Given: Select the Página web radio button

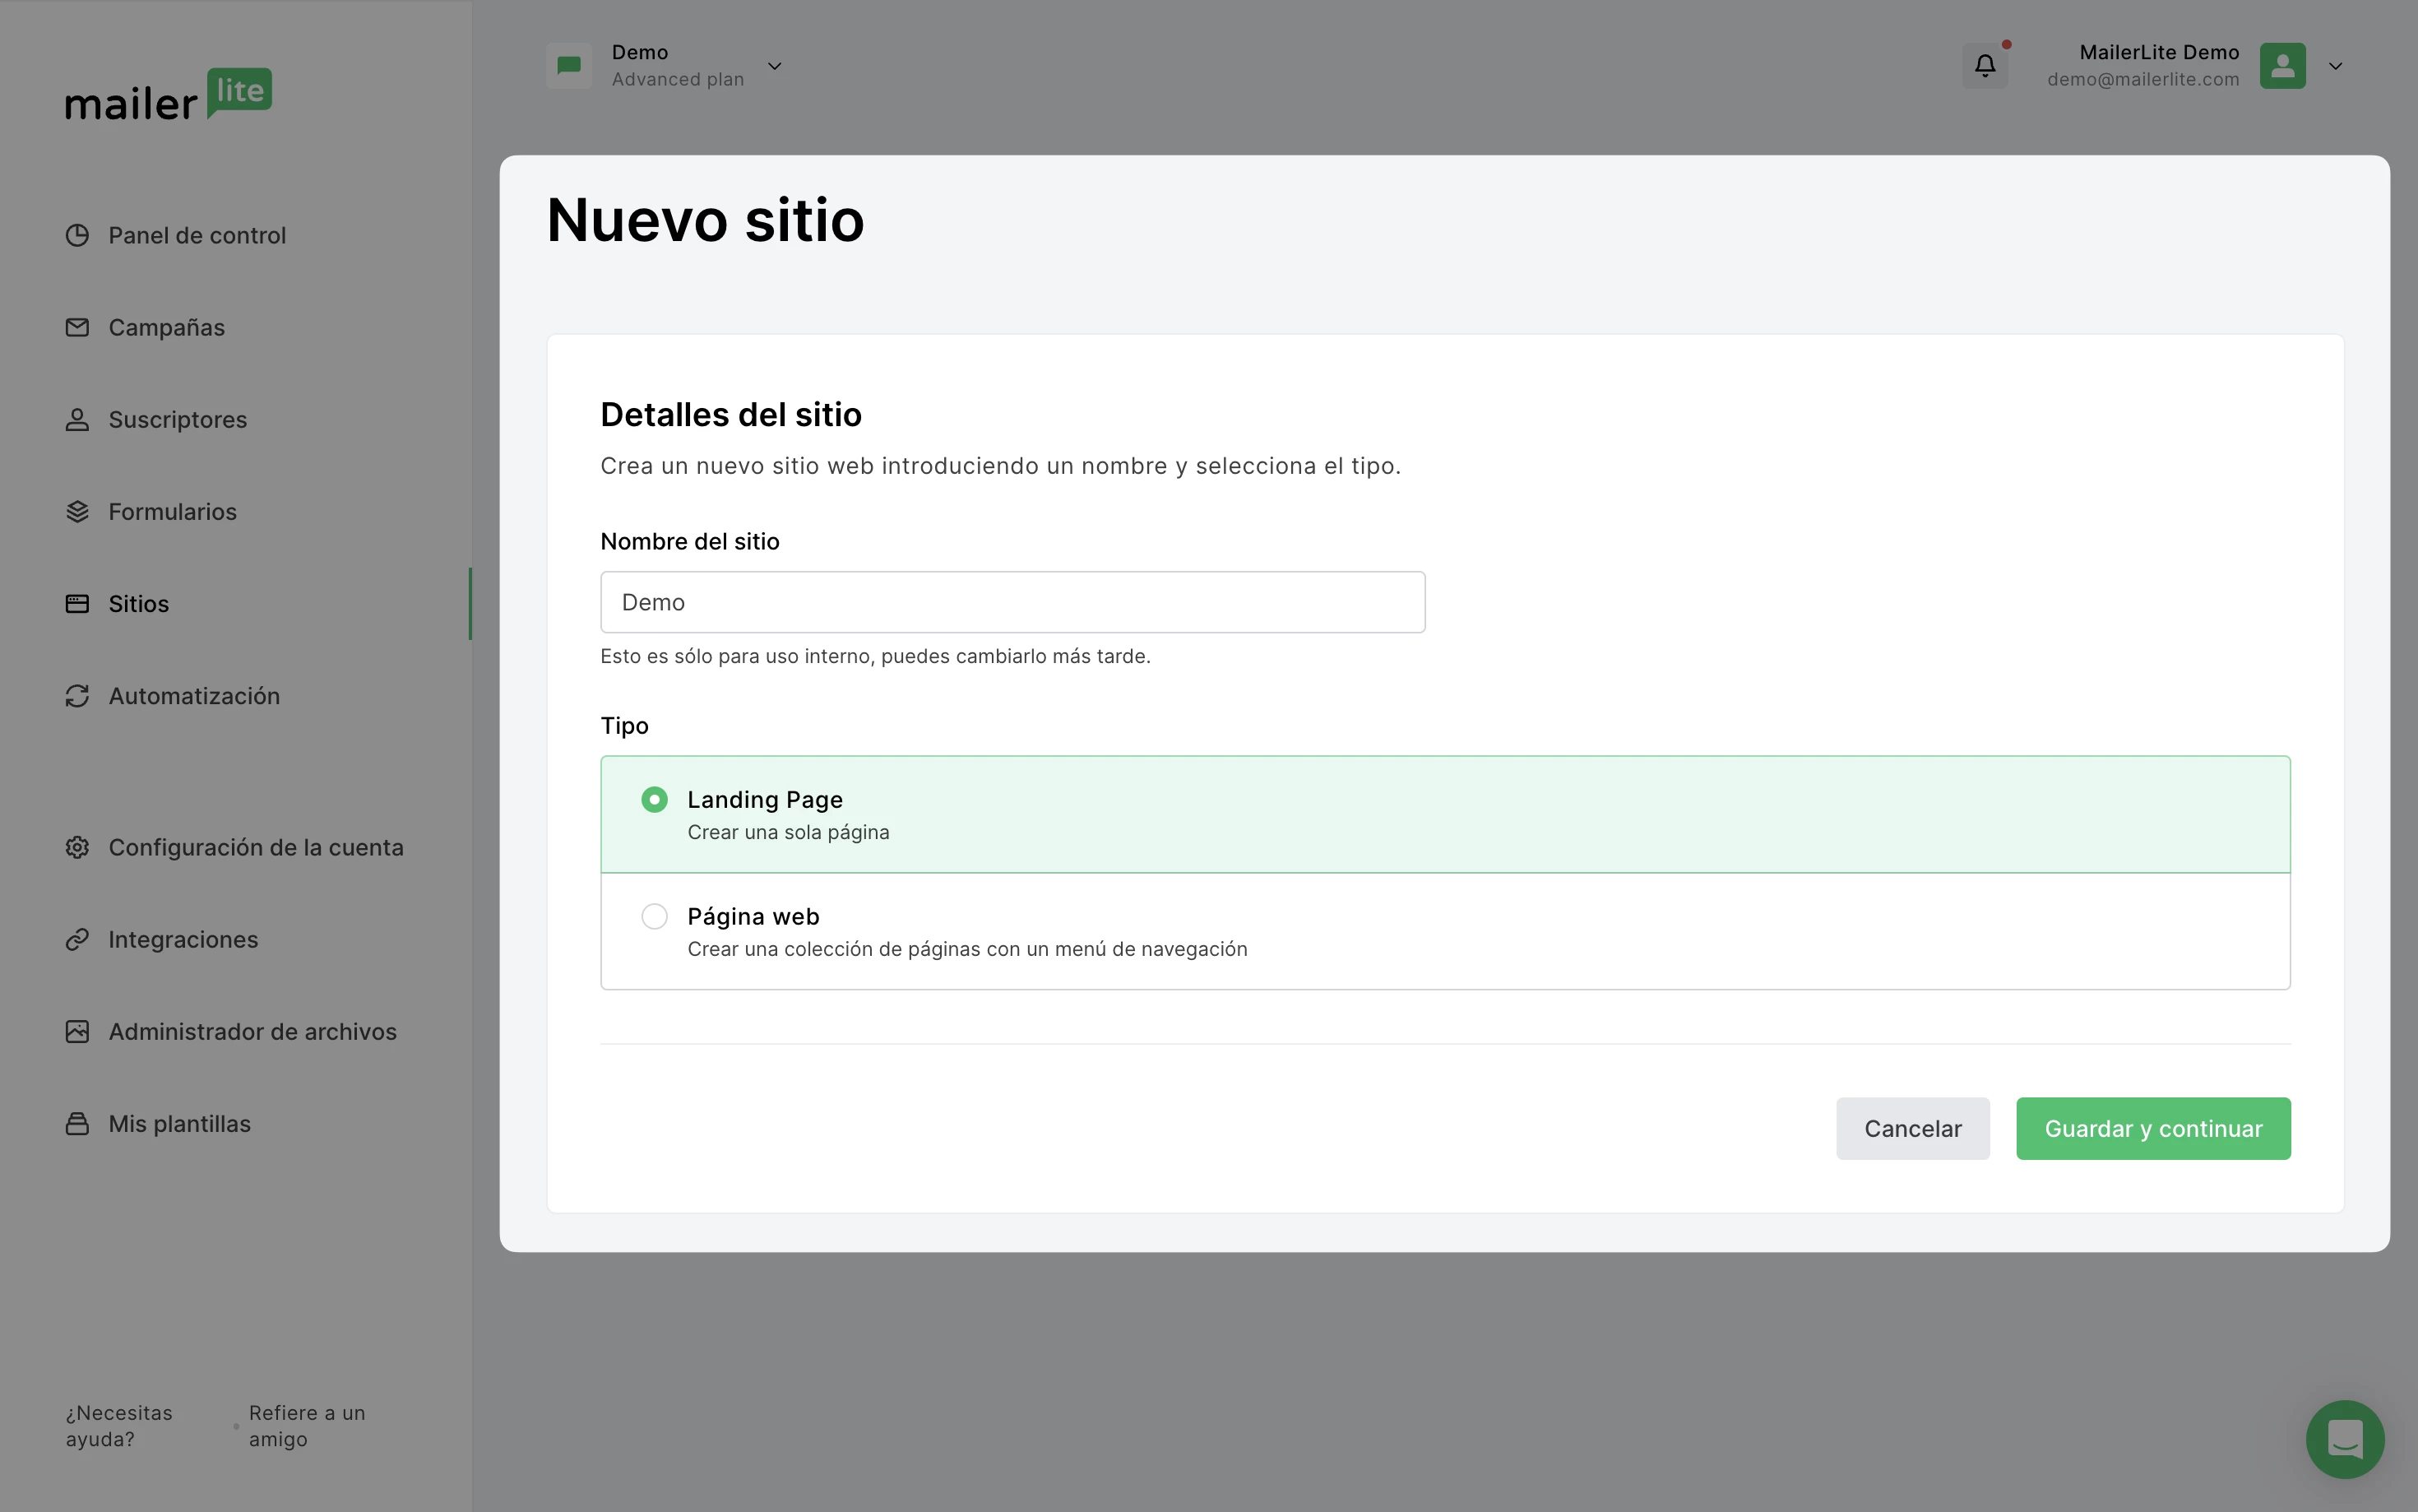Looking at the screenshot, I should click(654, 916).
